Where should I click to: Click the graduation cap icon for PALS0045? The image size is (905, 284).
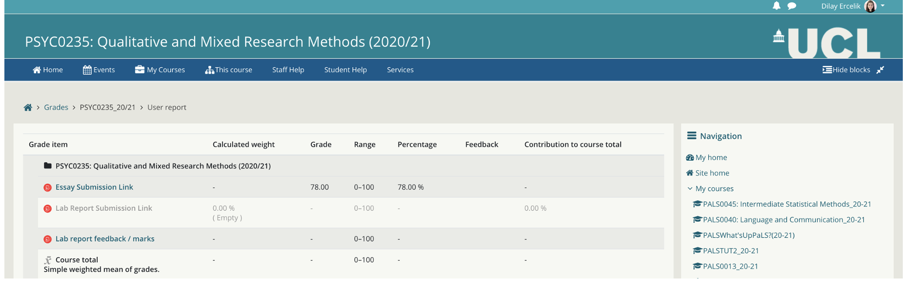tap(697, 204)
